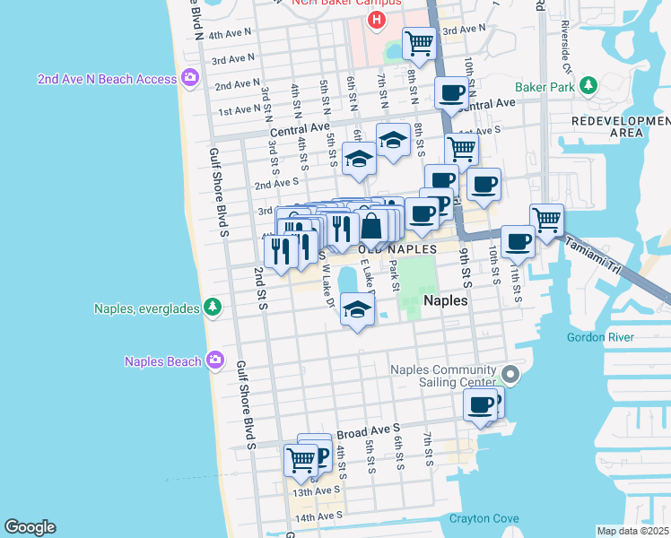Click the 'Crayton Cove' water label
The width and height of the screenshot is (671, 538).
484,519
